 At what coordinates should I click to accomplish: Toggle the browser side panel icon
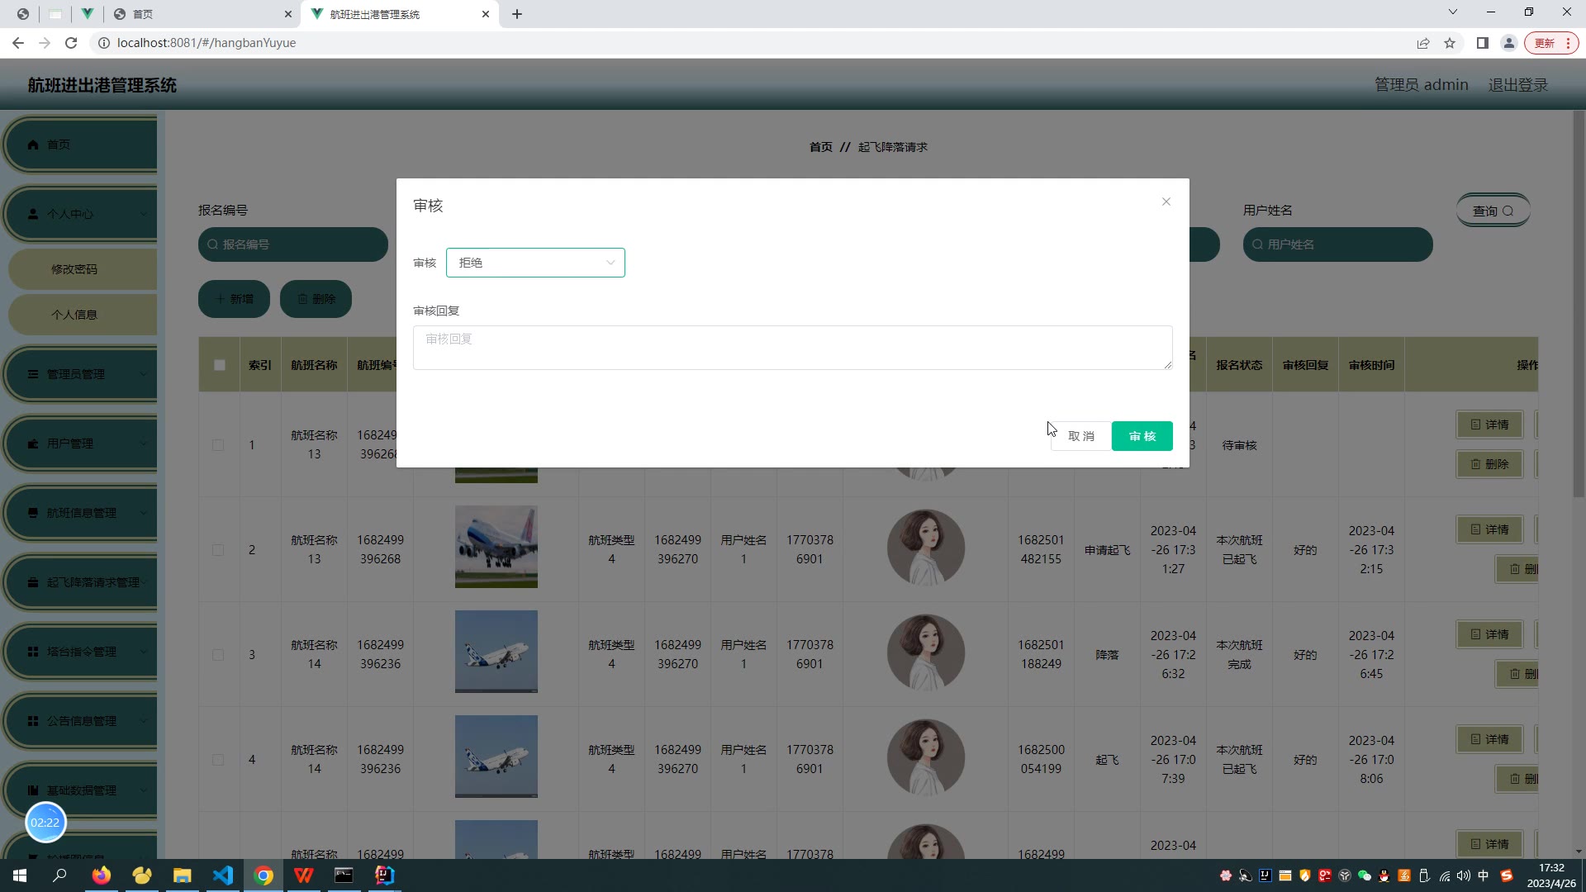click(1483, 43)
